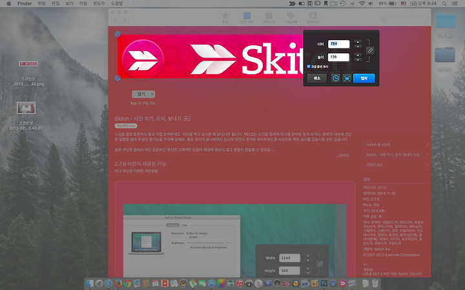The image size is (465, 290).
Task: Open the Window menu in the menu bar
Action: (x=99, y=4)
